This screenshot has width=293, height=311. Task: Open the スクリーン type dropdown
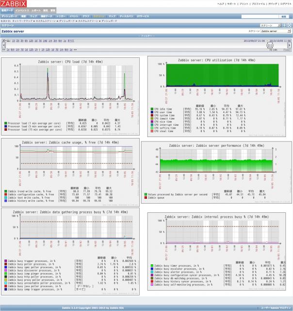pos(270,25)
